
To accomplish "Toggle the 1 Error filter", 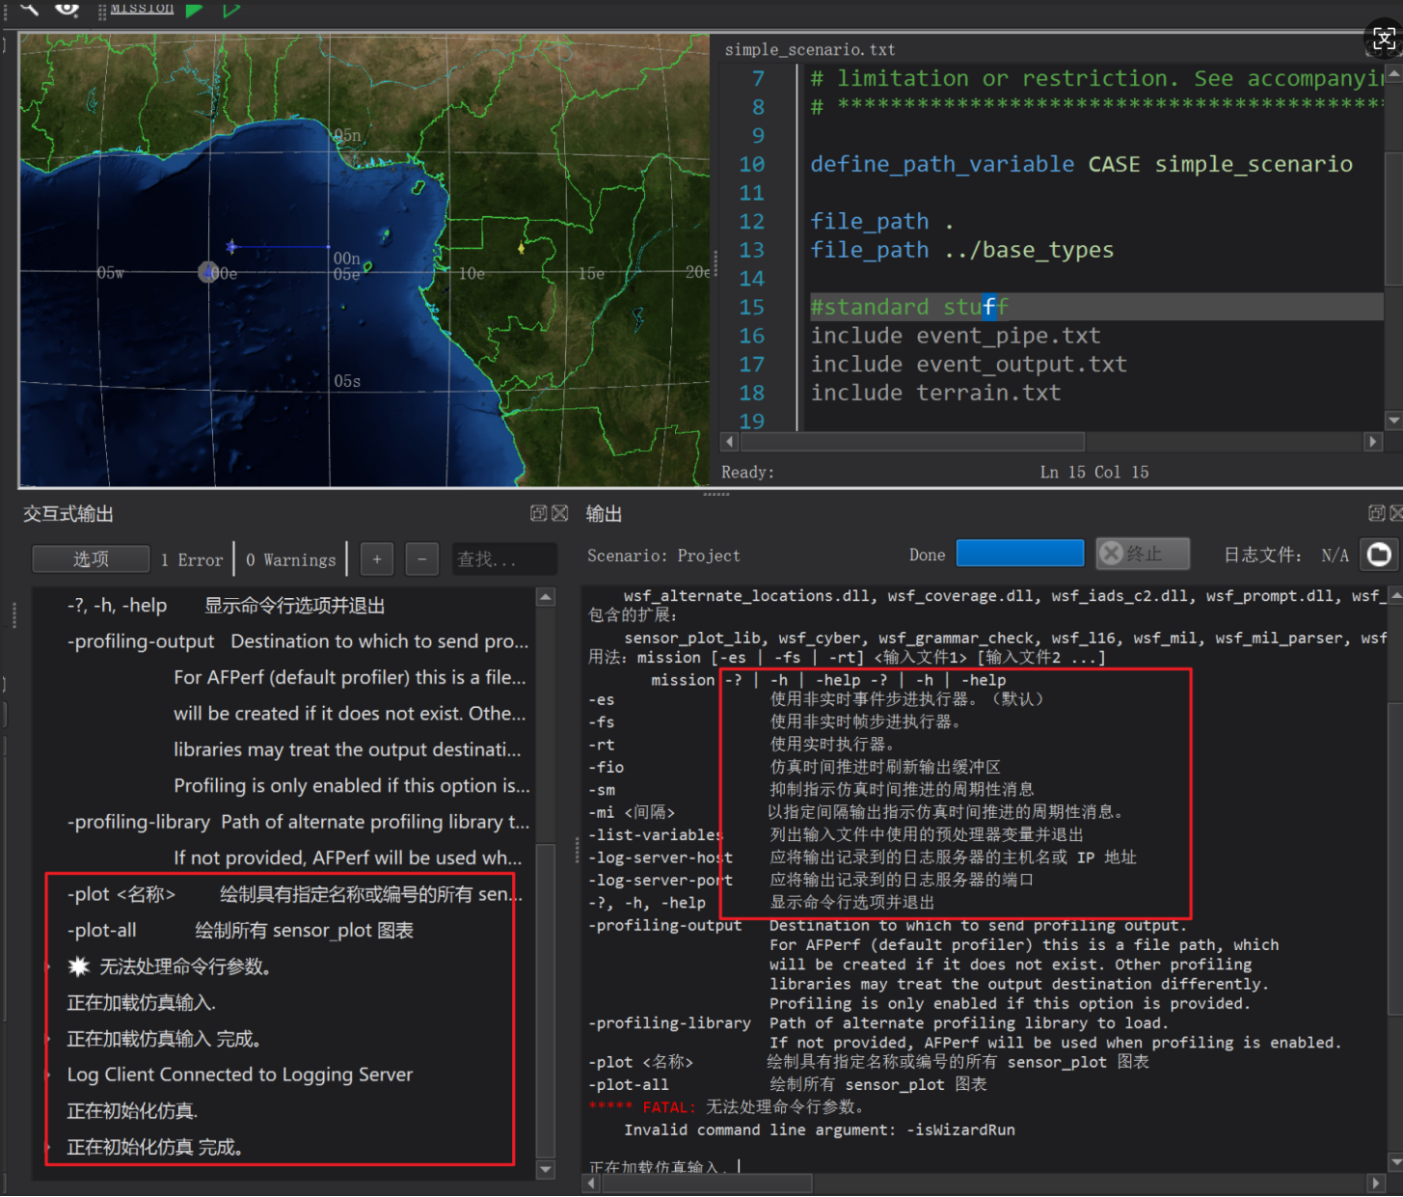I will click(192, 559).
